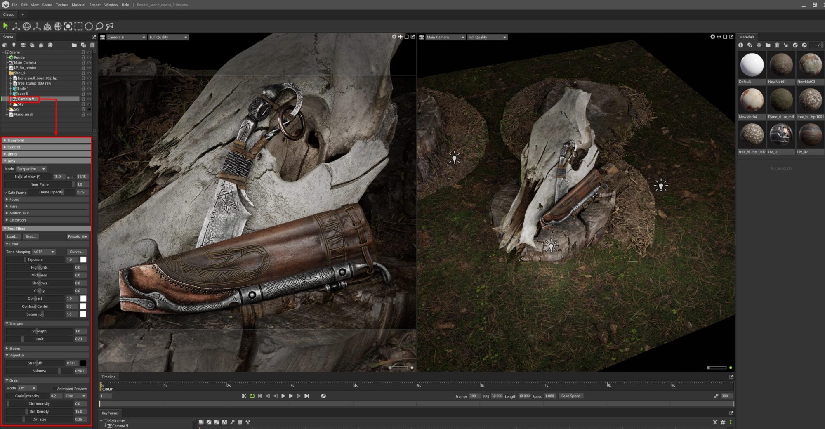Open Camera 9 viewport settings gear
This screenshot has height=429, width=825.
[394, 37]
